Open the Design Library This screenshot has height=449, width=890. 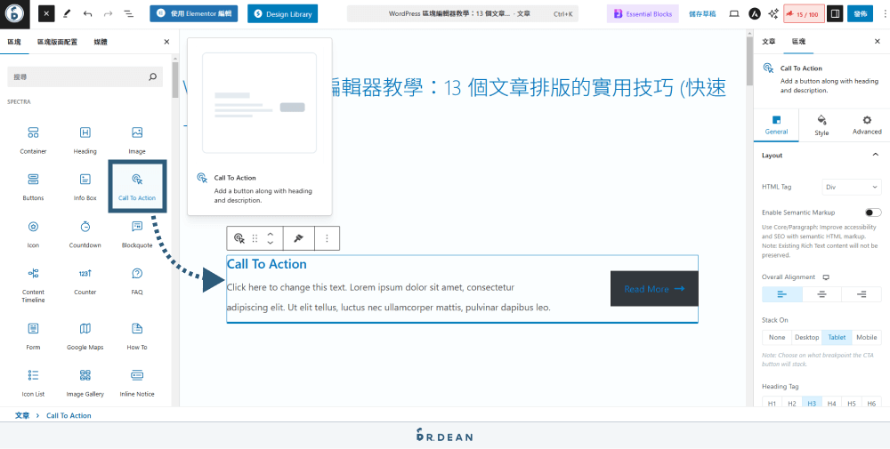coord(283,13)
